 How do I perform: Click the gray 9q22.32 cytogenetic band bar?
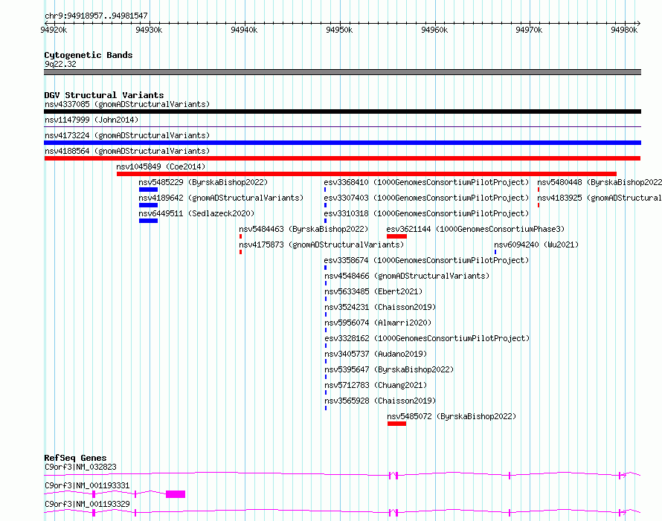(342, 73)
